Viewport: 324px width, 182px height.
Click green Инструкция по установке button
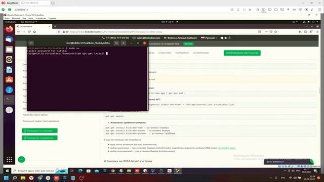[x=39, y=130]
